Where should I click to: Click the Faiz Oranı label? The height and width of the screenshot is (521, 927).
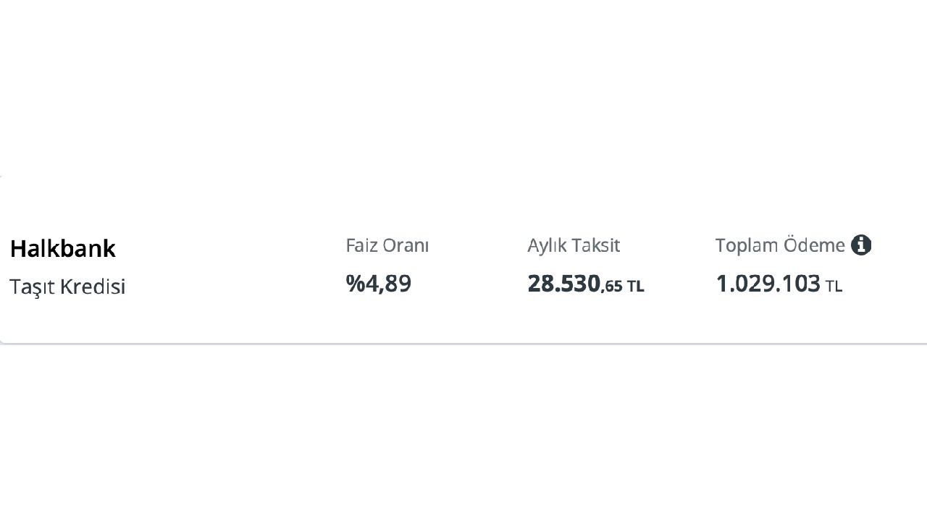pyautogui.click(x=387, y=246)
